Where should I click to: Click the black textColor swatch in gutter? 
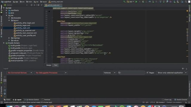pyautogui.click(x=49, y=11)
